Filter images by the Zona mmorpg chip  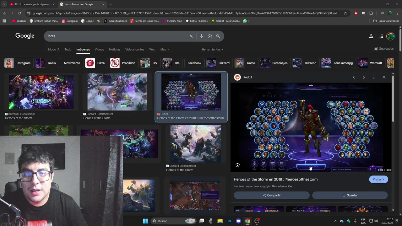(338, 63)
